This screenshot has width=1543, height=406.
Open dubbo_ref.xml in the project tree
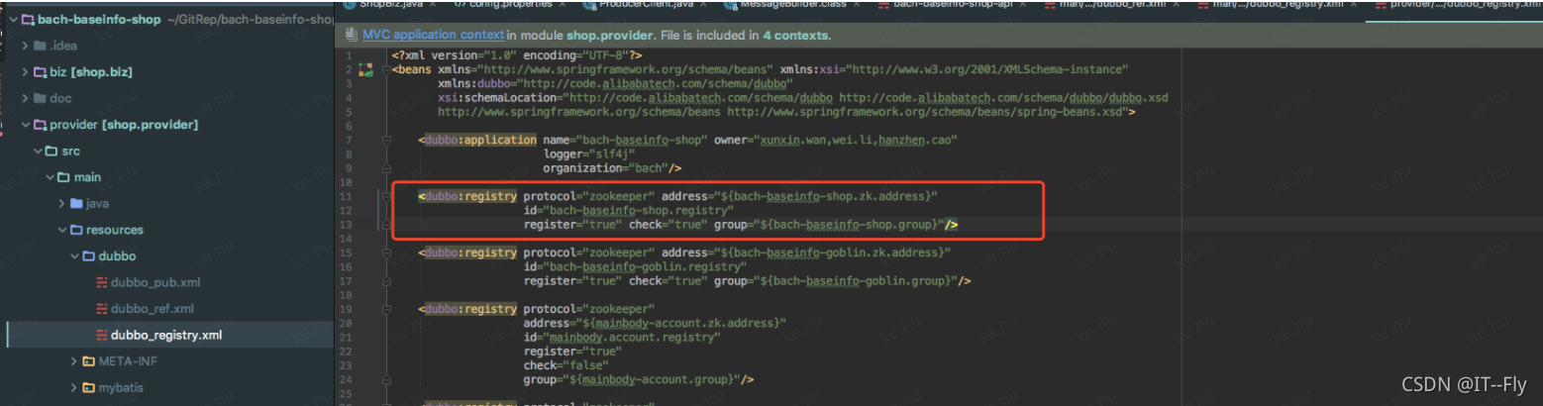click(x=152, y=309)
